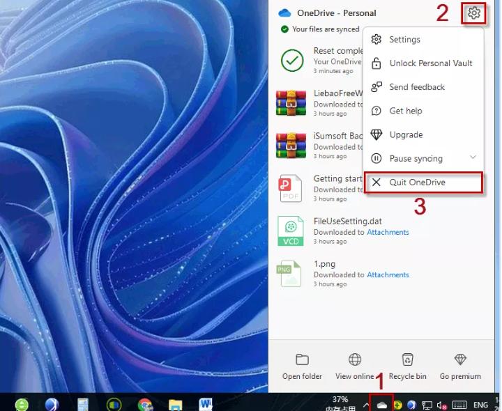502x411 pixels.
Task: Click the LiebaoFreeW archive icon
Action: [291, 102]
